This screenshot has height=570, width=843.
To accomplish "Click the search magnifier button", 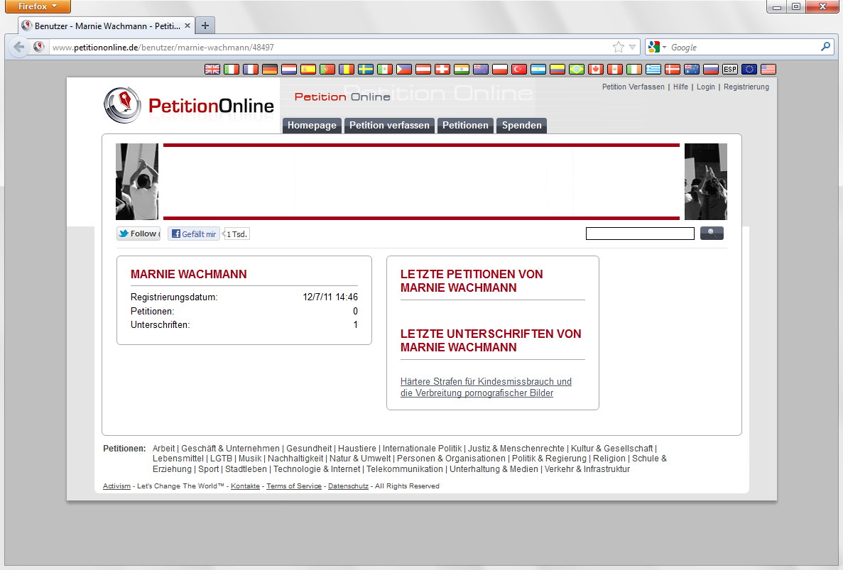I will tap(712, 233).
